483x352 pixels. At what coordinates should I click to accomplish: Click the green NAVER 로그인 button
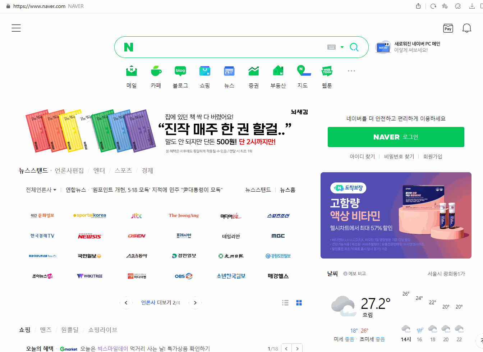point(396,137)
